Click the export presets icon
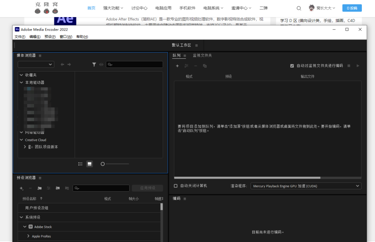This screenshot has width=375, height=242. pos(67,188)
